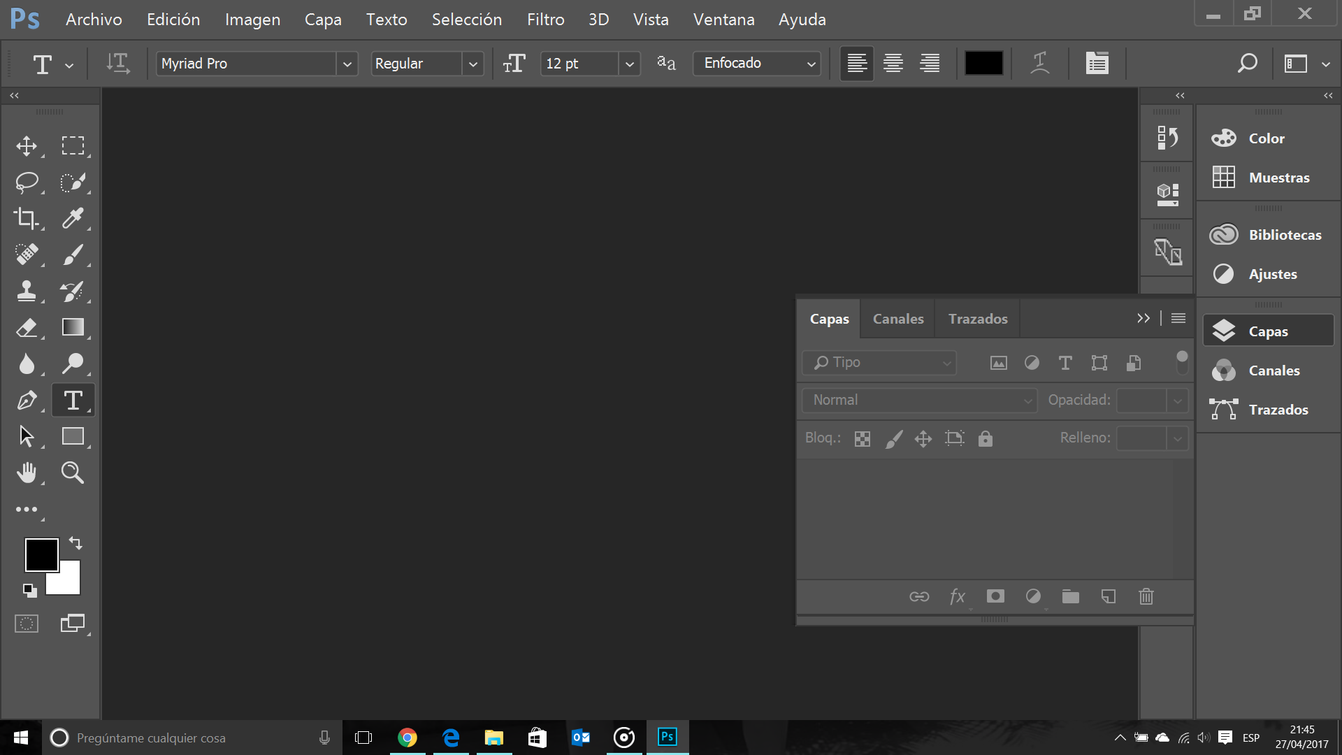This screenshot has height=755, width=1342.
Task: Open the Myriad Pro font family dropdown
Action: tap(347, 64)
